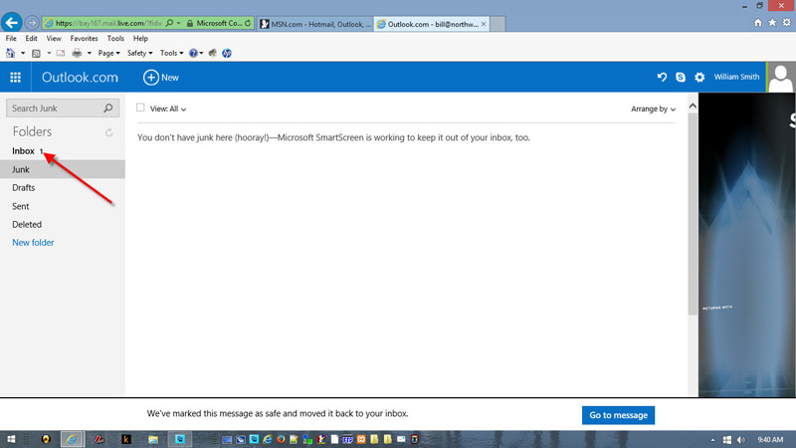Screen dimensions: 796x448
Task: Click the IE Home toolbar icon
Action: pyautogui.click(x=10, y=53)
